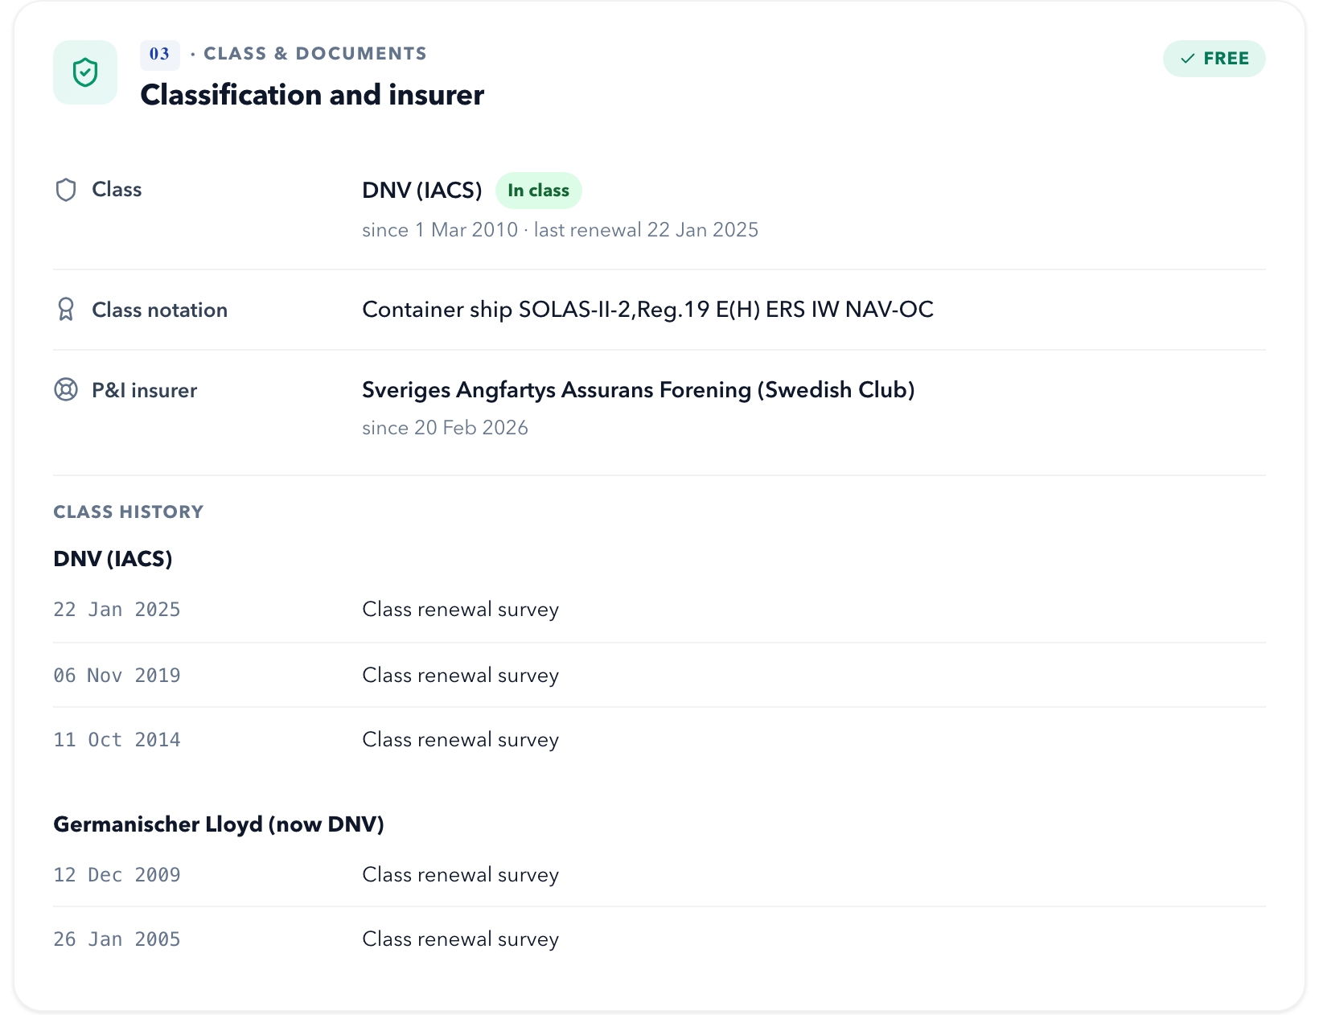Click the CLASS HISTORY section label
Viewport: 1319px width, 1015px height.
pos(129,512)
